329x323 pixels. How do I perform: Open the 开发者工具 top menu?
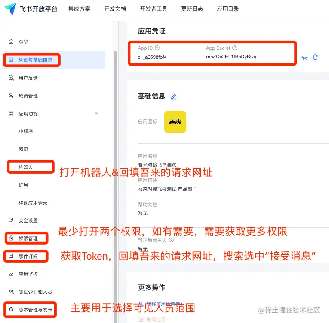154,9
